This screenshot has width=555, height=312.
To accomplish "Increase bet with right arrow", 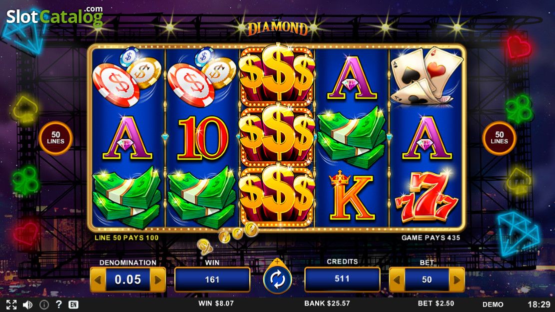I will click(457, 280).
